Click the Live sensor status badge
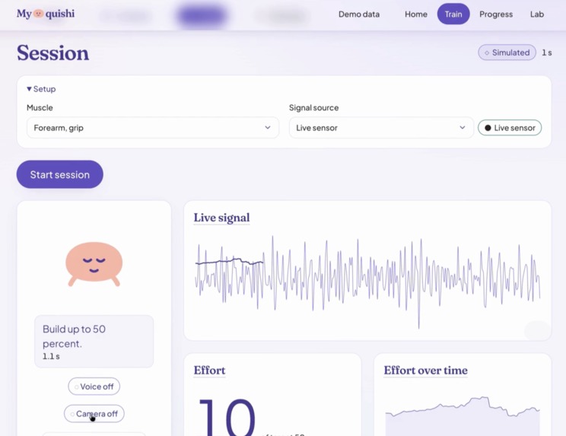Screen dimensions: 566x436 coord(510,128)
